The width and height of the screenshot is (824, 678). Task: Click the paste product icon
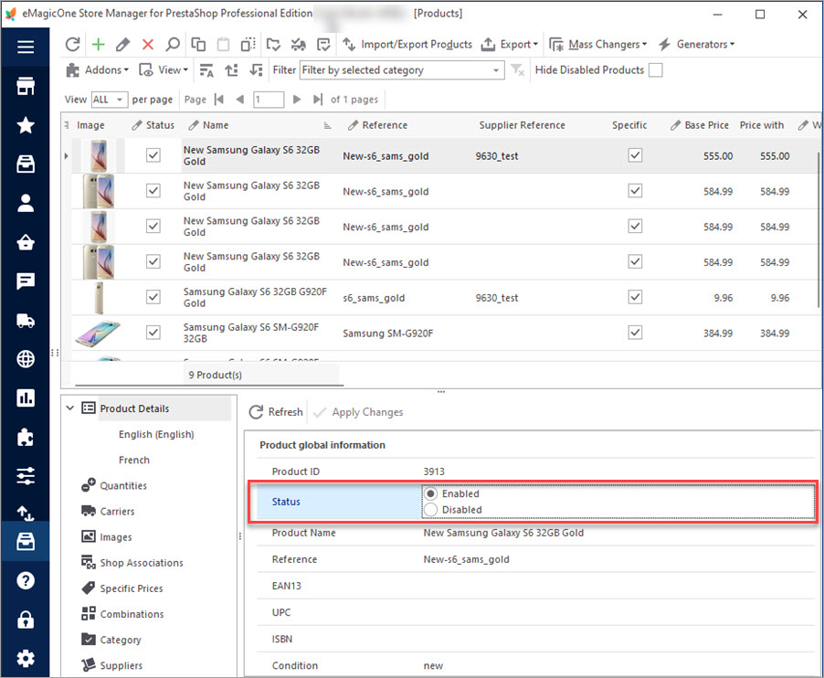click(223, 45)
